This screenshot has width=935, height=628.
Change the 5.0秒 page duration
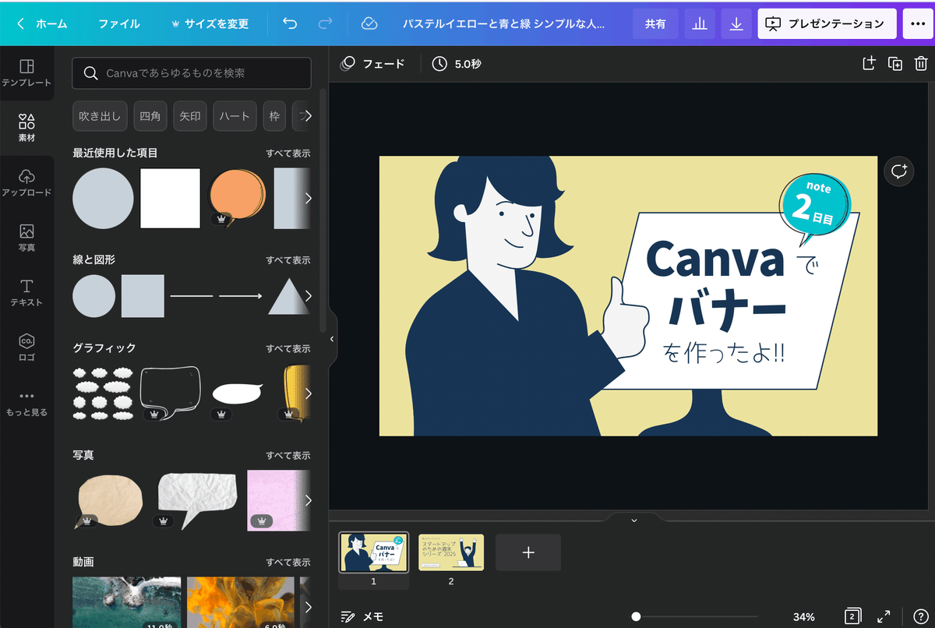[458, 64]
